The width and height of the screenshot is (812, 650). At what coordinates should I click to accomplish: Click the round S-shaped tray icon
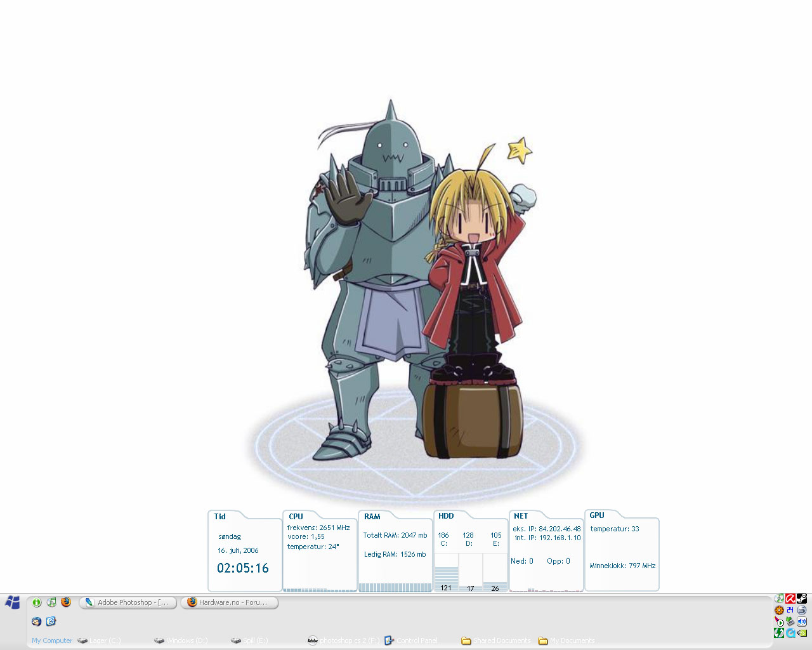(x=802, y=610)
